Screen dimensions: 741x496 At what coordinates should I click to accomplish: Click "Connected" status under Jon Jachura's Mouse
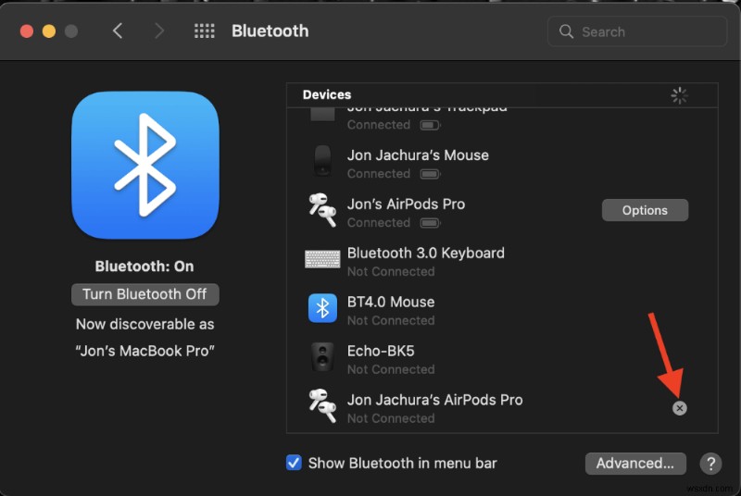379,174
